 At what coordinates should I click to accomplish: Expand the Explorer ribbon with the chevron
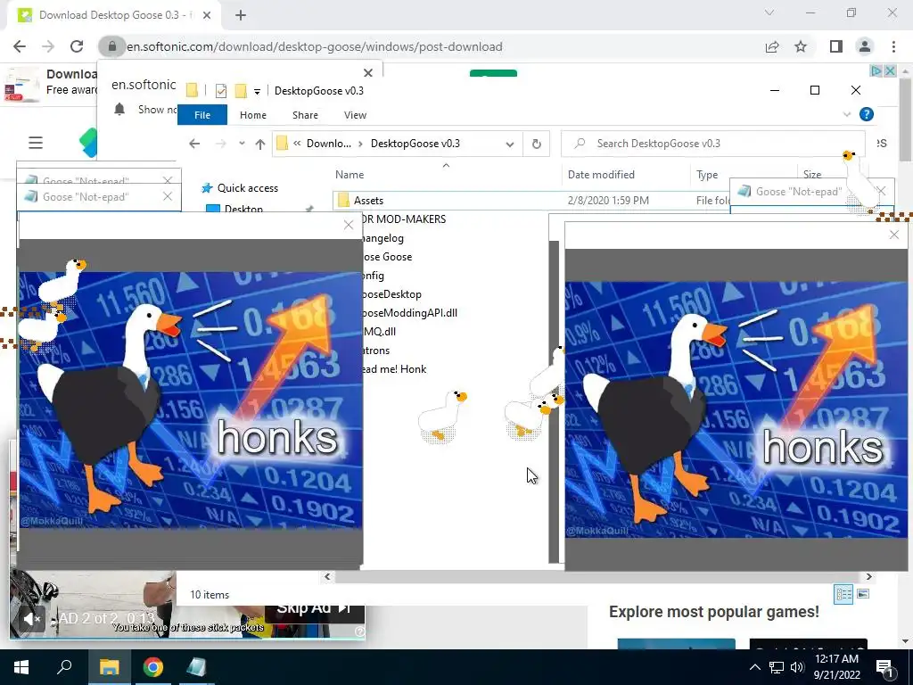click(x=847, y=115)
